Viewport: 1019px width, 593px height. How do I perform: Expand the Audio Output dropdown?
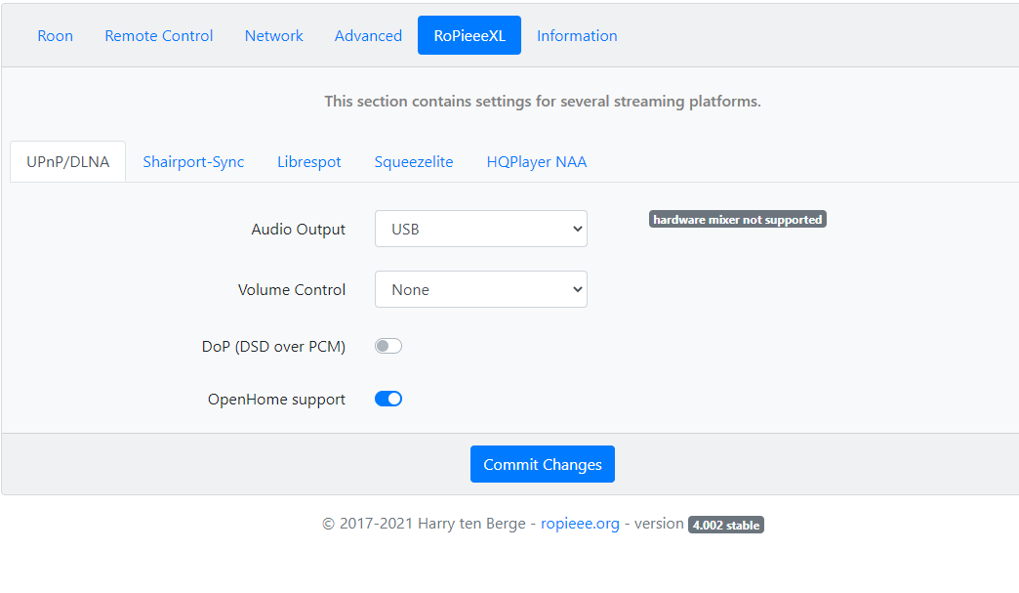click(481, 229)
